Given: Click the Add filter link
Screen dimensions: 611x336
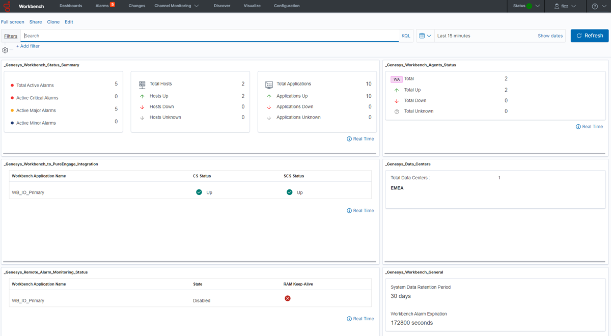Looking at the screenshot, I should [x=28, y=46].
